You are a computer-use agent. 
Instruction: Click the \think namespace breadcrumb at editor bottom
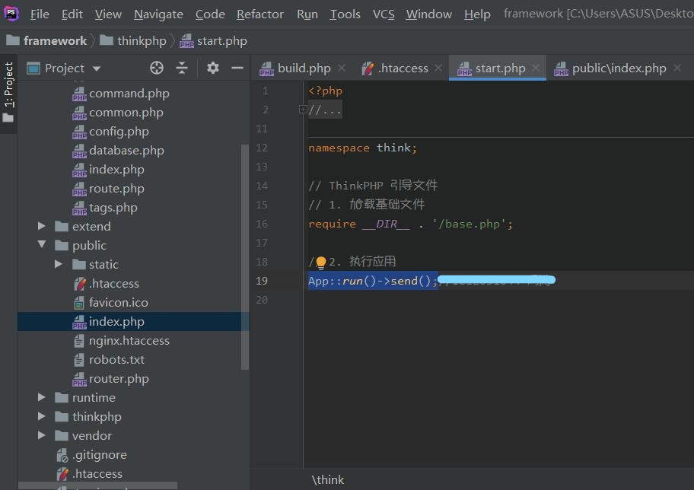click(x=327, y=480)
